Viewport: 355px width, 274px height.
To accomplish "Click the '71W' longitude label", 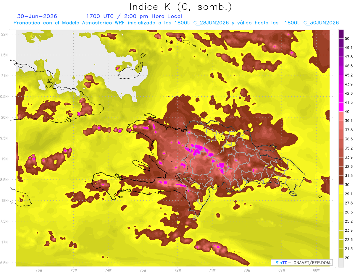I will (212, 270).
